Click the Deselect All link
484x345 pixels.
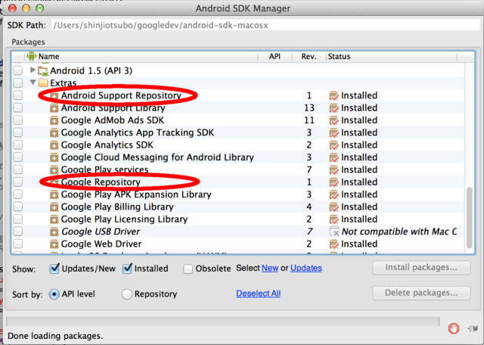[x=259, y=294]
